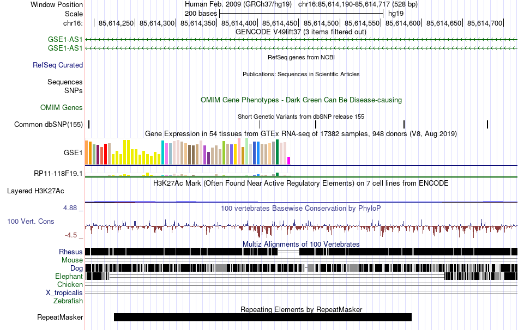Screen dimensions: 518x330
Task: Click the dark green GSE1 expression bar
Action: (277, 152)
